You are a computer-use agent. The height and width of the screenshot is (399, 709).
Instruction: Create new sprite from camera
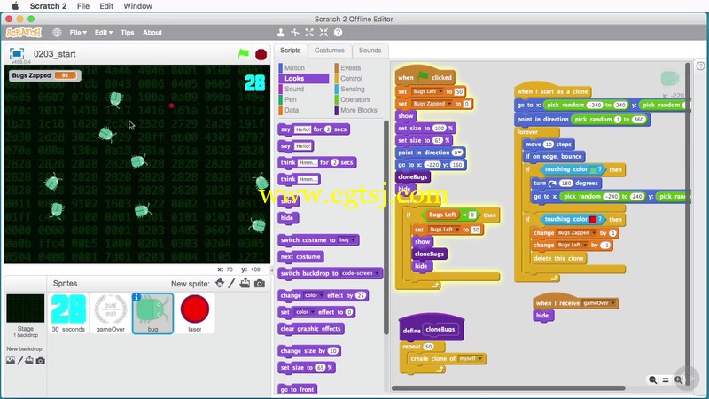point(260,283)
